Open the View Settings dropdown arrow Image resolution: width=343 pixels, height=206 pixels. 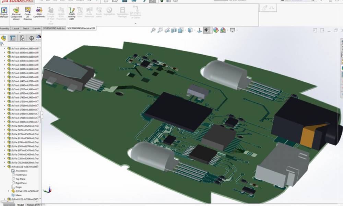237,31
